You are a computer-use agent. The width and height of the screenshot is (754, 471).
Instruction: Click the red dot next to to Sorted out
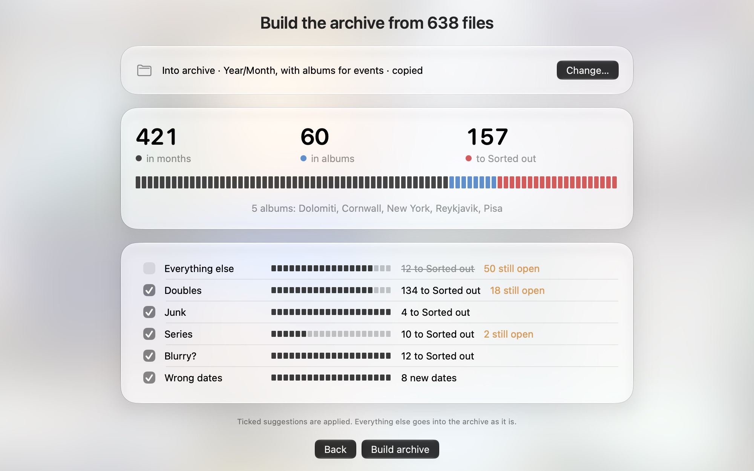(x=469, y=158)
